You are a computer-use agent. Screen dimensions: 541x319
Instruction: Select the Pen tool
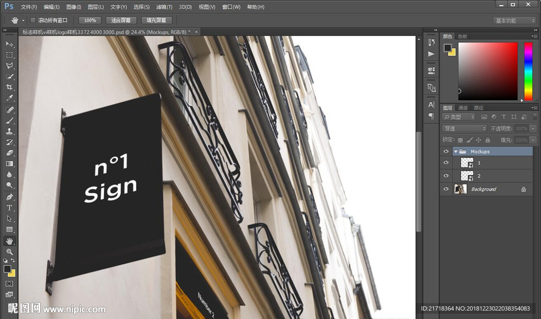point(10,196)
